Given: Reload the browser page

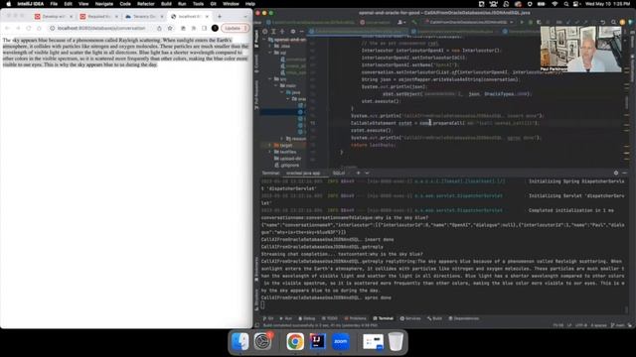Looking at the screenshot, I should coord(29,28).
